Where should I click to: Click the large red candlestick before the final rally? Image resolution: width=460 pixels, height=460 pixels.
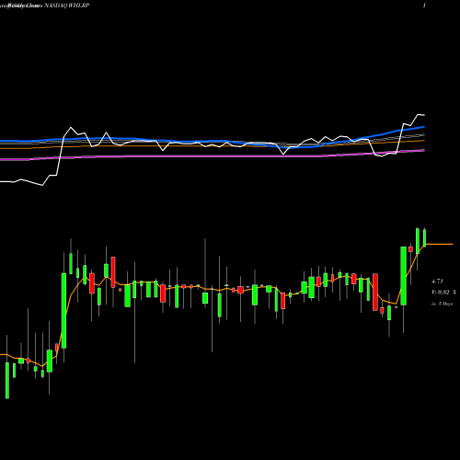click(375, 292)
